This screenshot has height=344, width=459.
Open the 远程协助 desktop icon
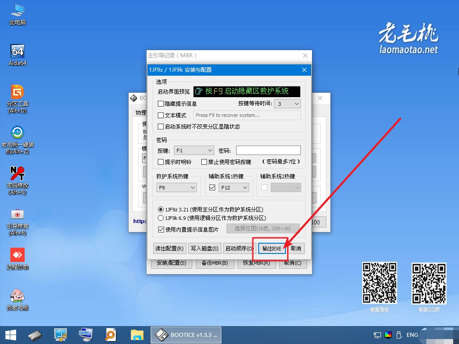coord(17,258)
